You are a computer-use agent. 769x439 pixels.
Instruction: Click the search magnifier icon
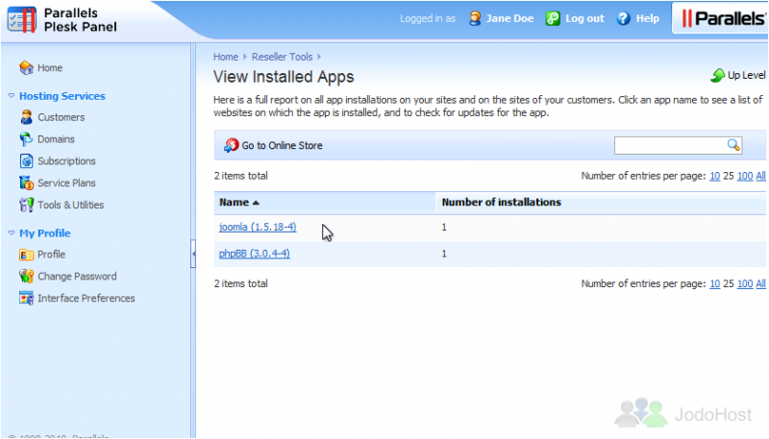[x=733, y=145]
